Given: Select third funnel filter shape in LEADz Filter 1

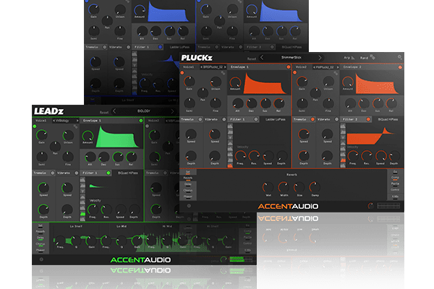Looking at the screenshot, I should 82,191.
